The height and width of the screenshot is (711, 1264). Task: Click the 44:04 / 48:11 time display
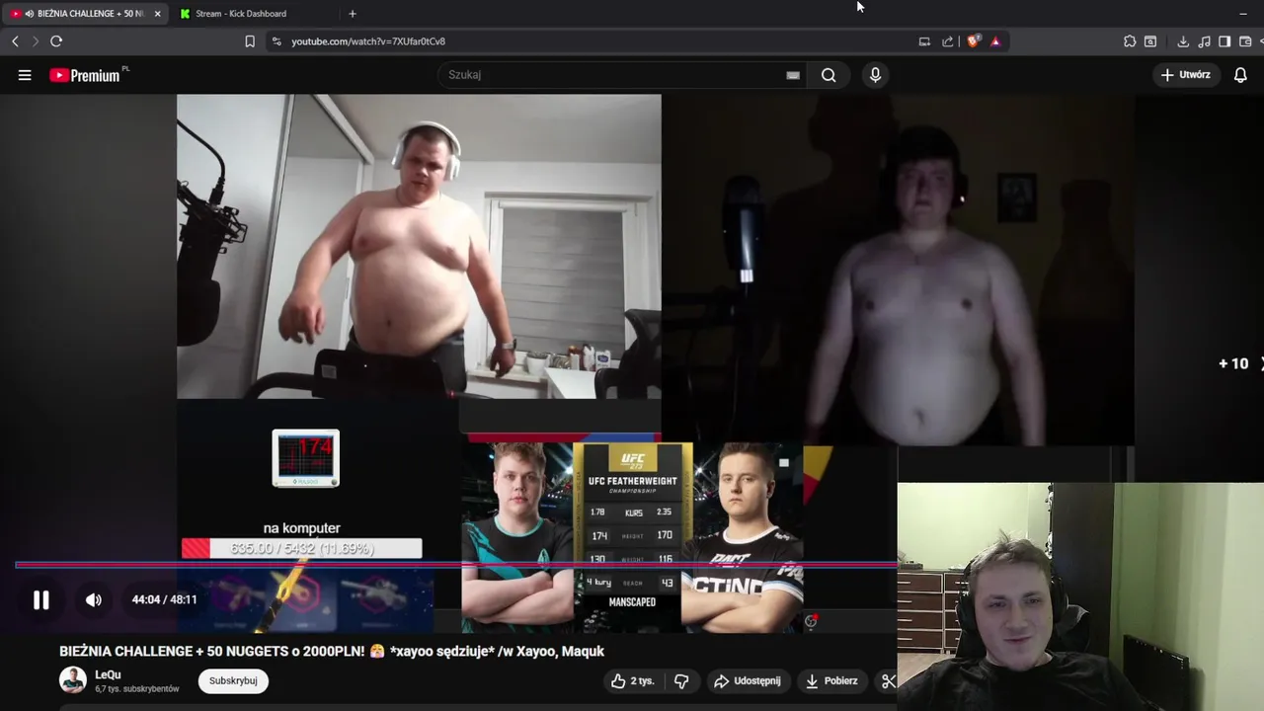pos(164,600)
